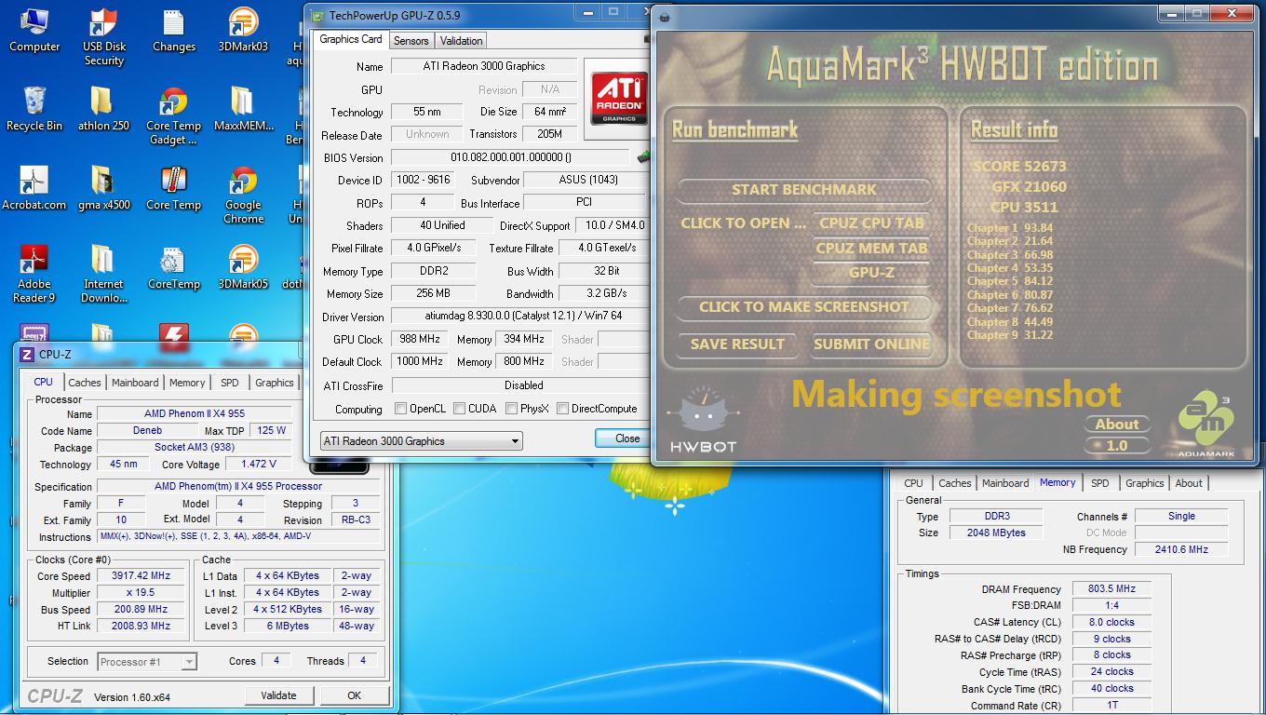Open Caches tab in CPU-Z processor window
The width and height of the screenshot is (1266, 715).
84,383
